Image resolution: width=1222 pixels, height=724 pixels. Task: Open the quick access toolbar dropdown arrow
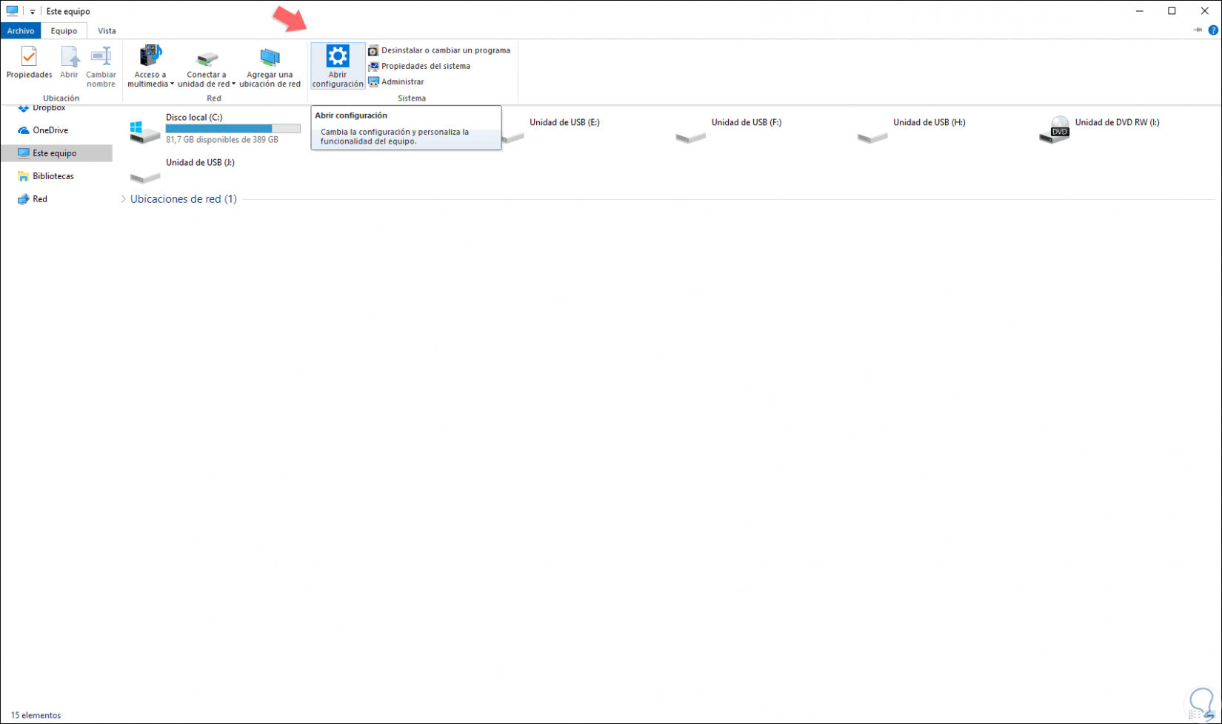(33, 12)
